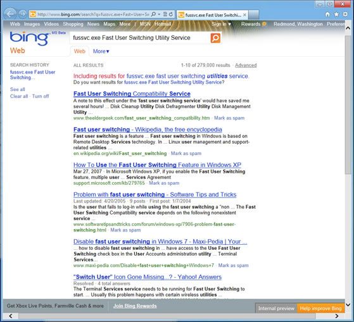354x322 pixels.
Task: Click the horizontal scrollbar right arrow
Action: click(336, 316)
